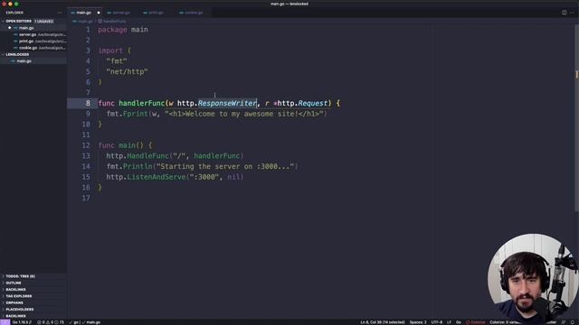Click the function symbol icon in breadcrumb
The image size is (579, 325).
(100, 22)
